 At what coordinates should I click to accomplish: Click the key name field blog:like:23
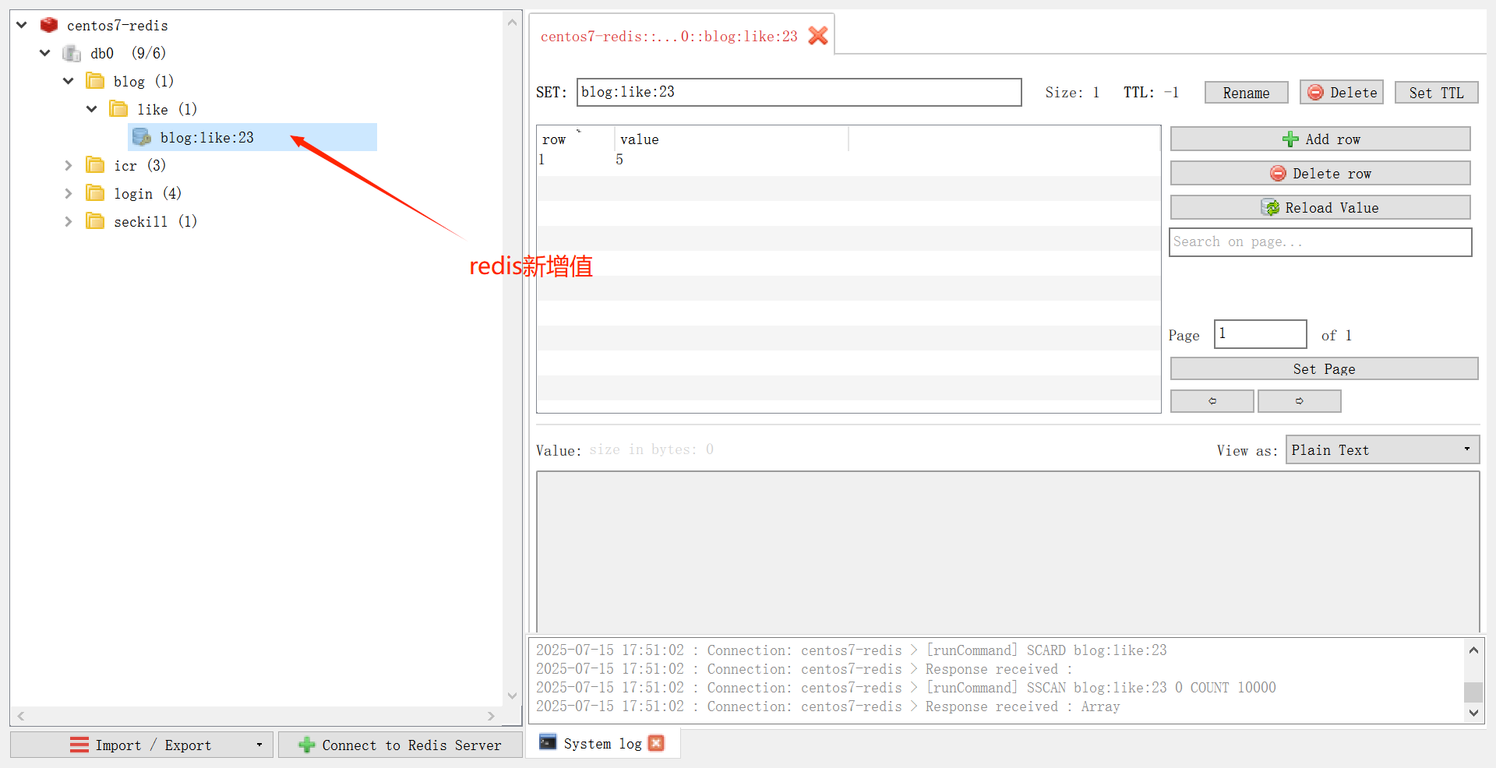(x=799, y=92)
